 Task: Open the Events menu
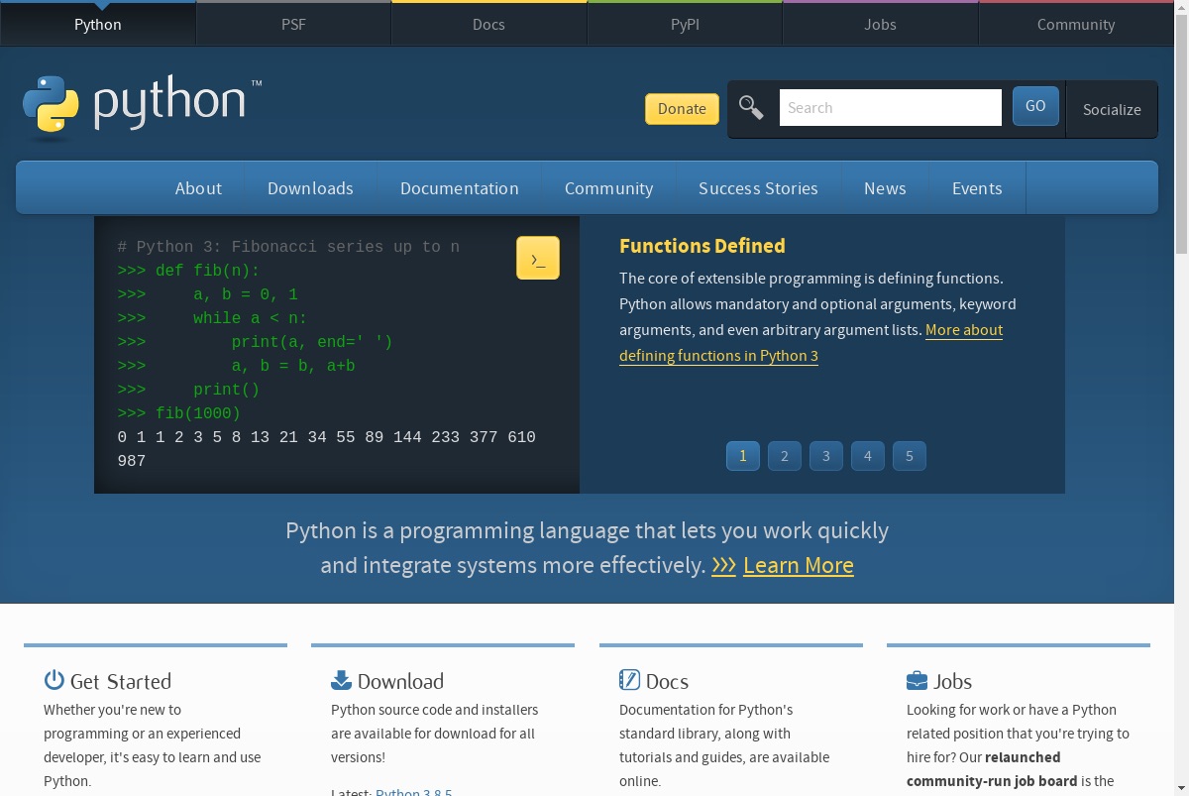(x=977, y=188)
